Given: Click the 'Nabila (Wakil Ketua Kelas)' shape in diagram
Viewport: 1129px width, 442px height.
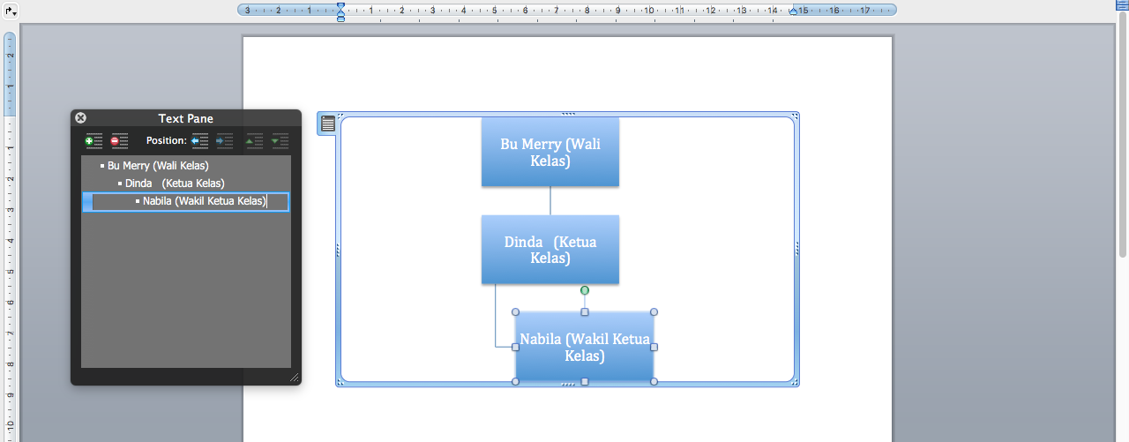Looking at the screenshot, I should point(584,347).
